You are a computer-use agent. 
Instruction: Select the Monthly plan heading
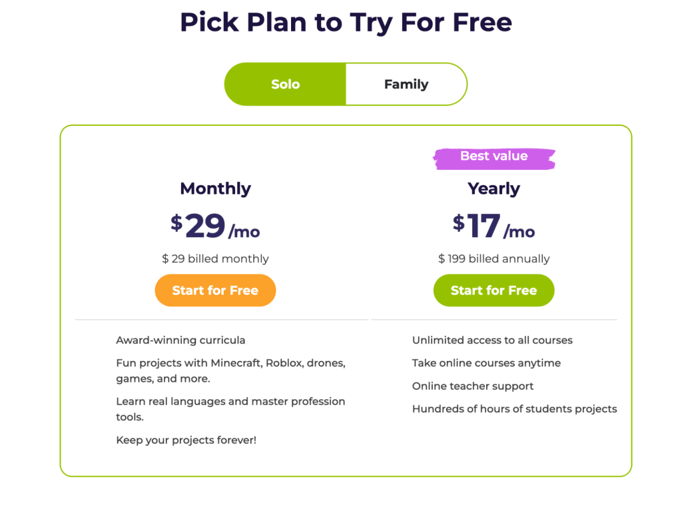pos(215,189)
